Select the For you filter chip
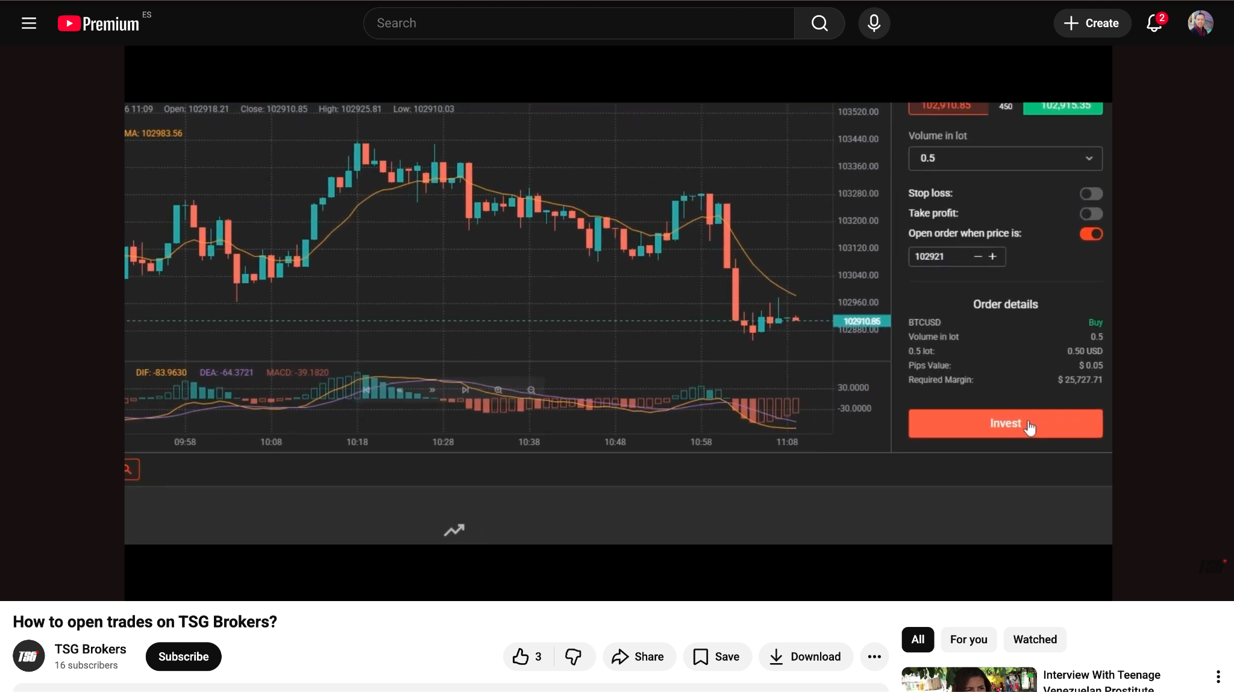1234x692 pixels. [968, 640]
